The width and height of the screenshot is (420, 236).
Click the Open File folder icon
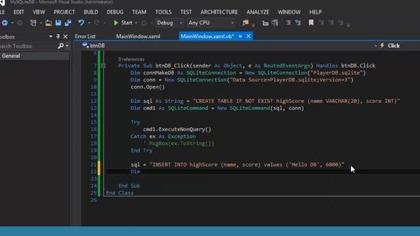(49, 23)
